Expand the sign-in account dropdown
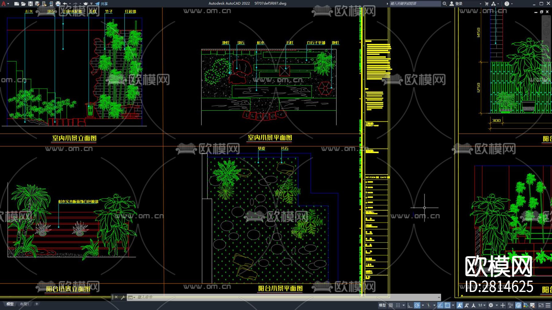 coord(480,4)
